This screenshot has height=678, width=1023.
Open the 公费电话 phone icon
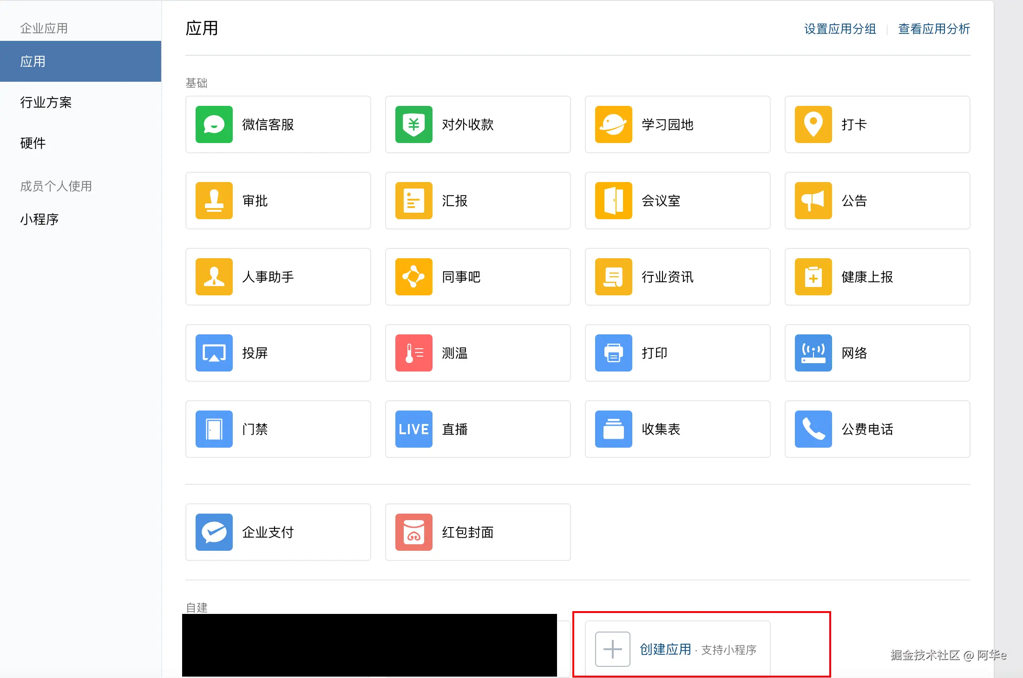coord(813,429)
